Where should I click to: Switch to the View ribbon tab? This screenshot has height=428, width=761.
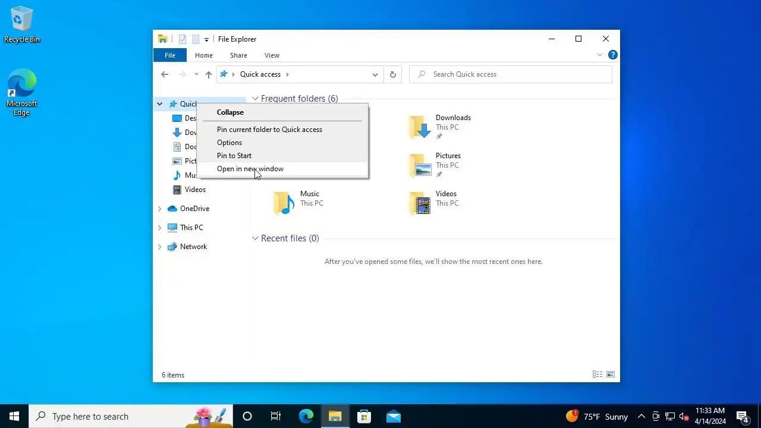pos(272,55)
